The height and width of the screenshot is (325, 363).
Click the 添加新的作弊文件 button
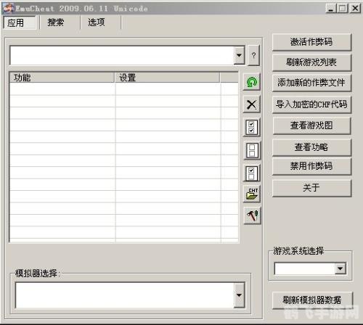(x=311, y=83)
